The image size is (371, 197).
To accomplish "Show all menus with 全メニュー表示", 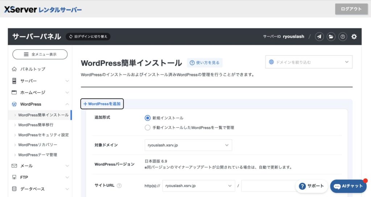I will click(40, 54).
